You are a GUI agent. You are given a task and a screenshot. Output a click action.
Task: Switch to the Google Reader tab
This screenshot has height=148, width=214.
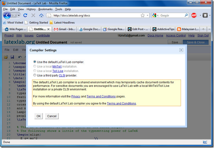pyautogui.click(x=113, y=29)
